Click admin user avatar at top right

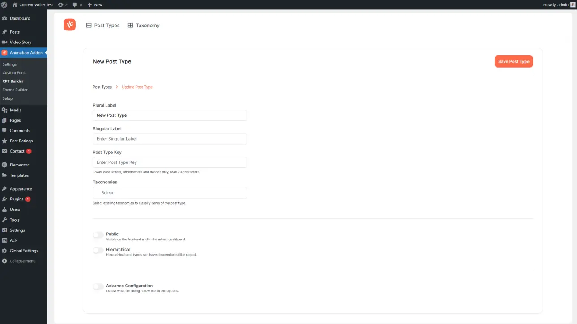[x=573, y=4]
